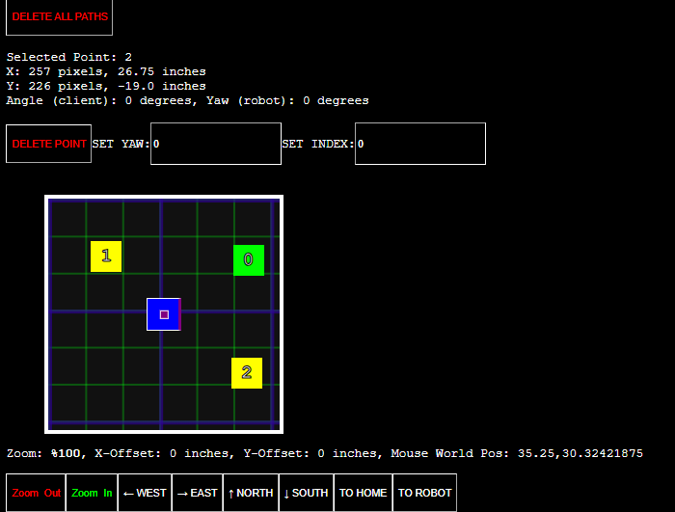
Task: Select green waypoint marker 0
Action: click(249, 260)
